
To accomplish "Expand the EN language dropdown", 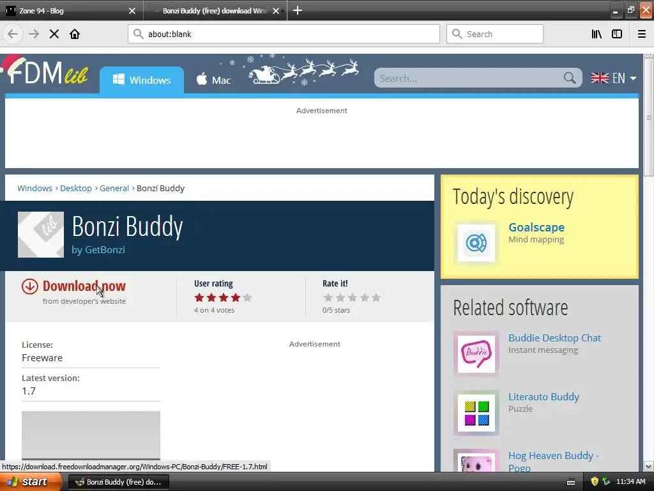I will (614, 78).
